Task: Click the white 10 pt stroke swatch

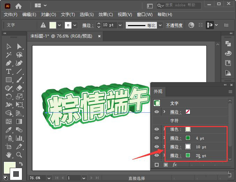Action: 188,147
